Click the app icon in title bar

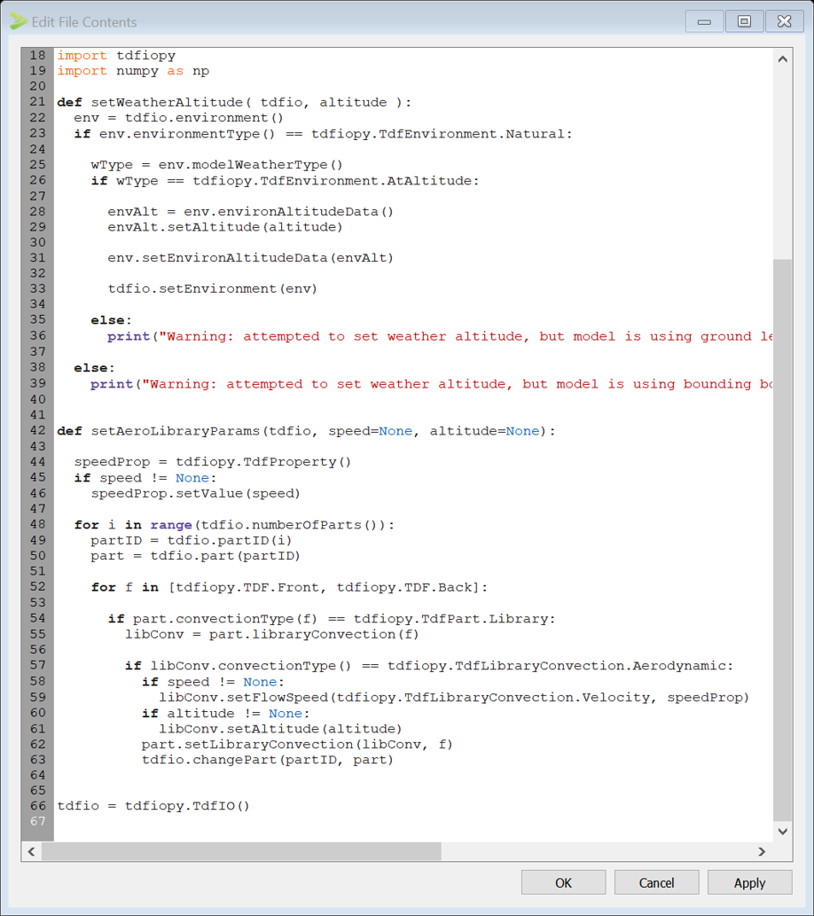click(18, 21)
